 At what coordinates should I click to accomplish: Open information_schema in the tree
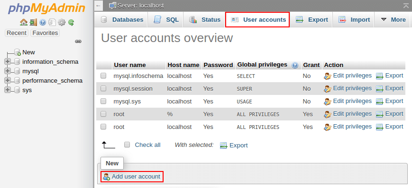[x=50, y=62]
